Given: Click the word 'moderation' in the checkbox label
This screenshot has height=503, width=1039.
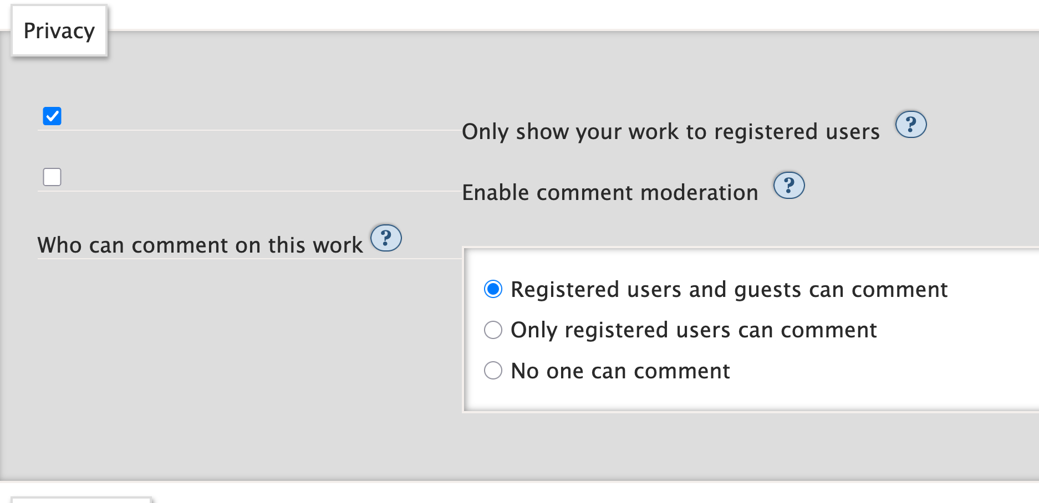Looking at the screenshot, I should 699,193.
